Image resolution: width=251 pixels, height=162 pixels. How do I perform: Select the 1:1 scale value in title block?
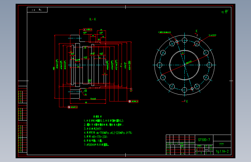tap(211, 149)
